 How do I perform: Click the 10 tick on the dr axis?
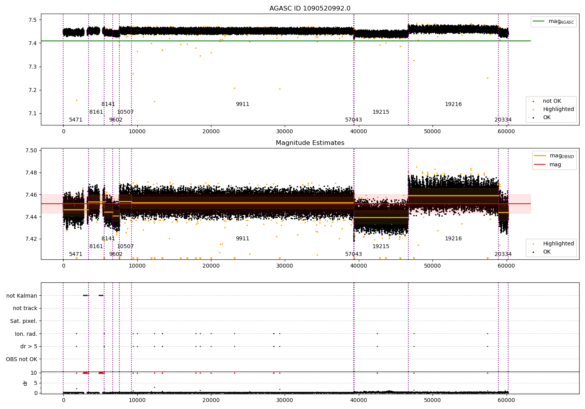tap(34, 373)
